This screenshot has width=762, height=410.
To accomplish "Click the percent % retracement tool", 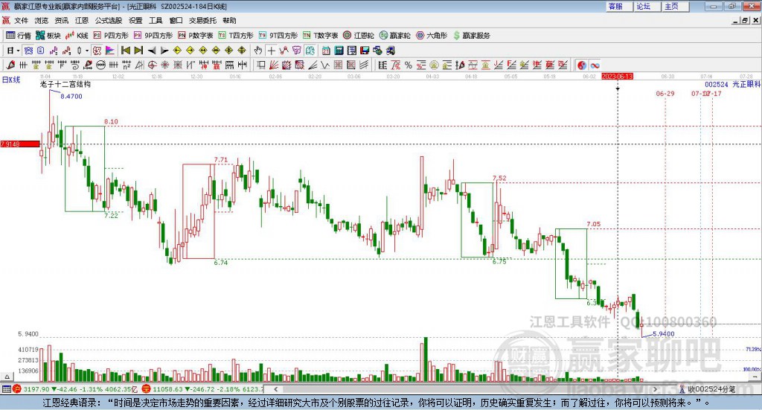I will [409, 65].
